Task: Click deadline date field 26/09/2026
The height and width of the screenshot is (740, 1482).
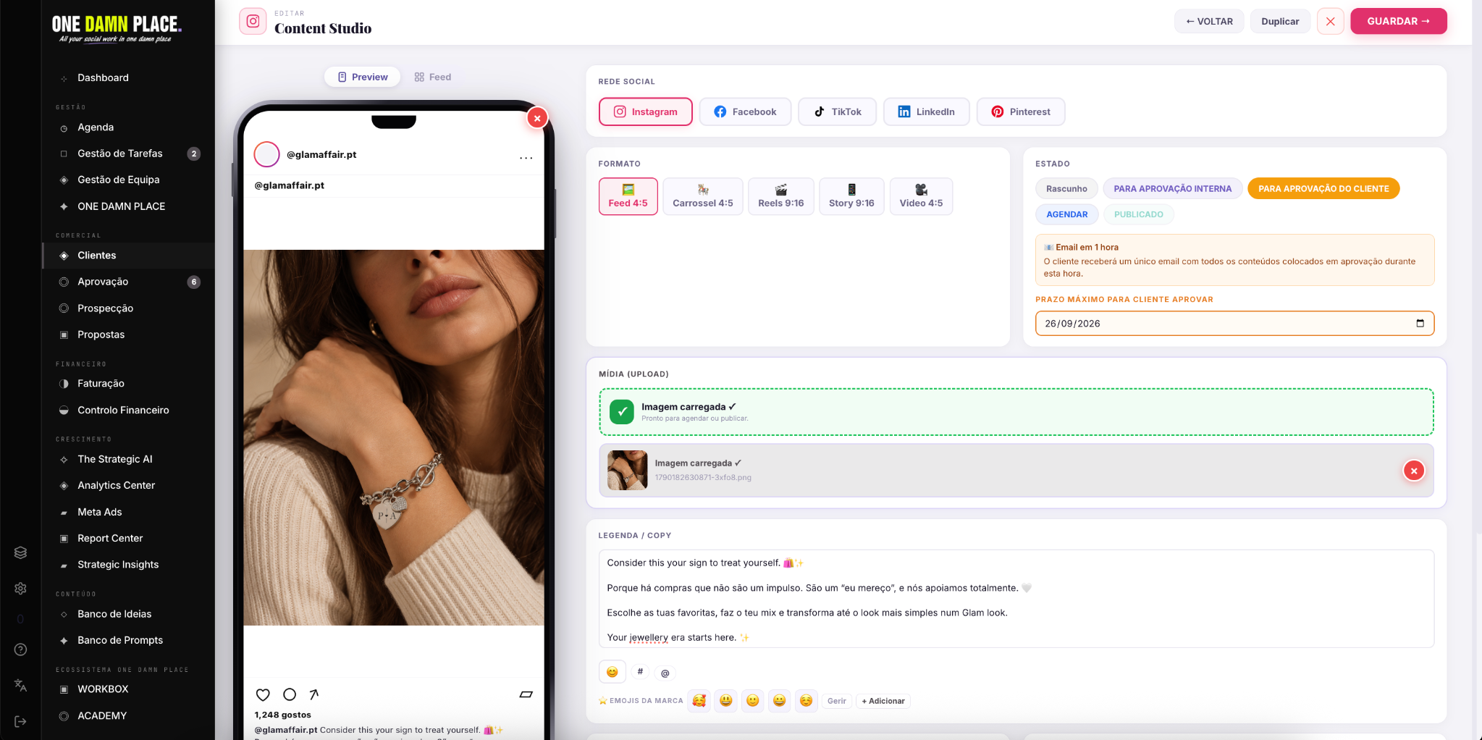Action: [x=1234, y=324]
